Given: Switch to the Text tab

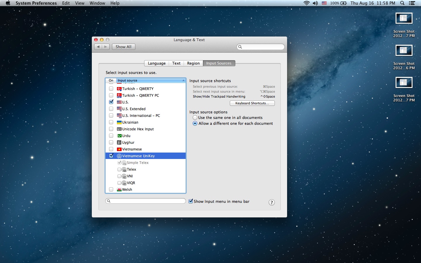Looking at the screenshot, I should click(x=176, y=63).
